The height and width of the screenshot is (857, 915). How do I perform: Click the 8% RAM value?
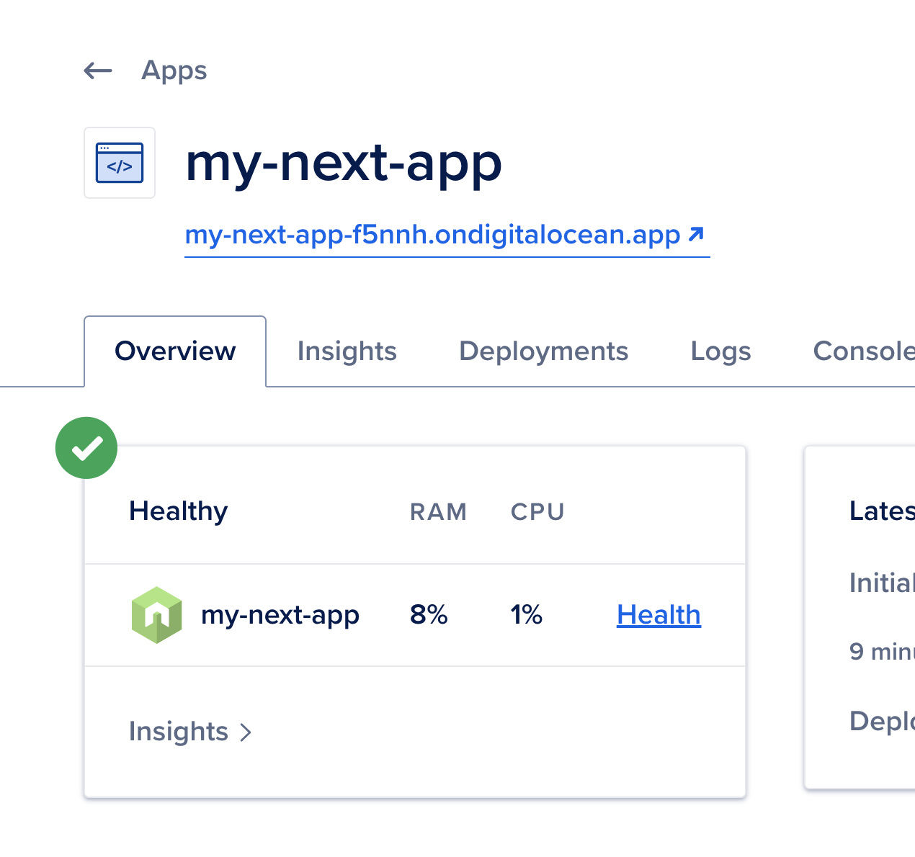429,615
